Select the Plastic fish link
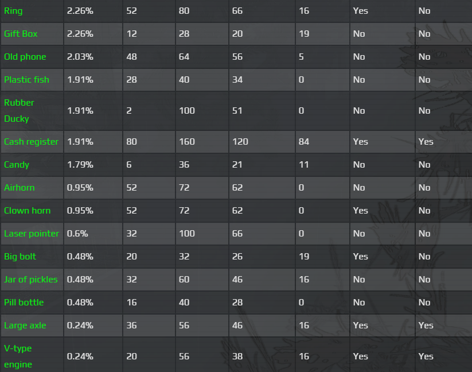The width and height of the screenshot is (472, 372). (26, 80)
